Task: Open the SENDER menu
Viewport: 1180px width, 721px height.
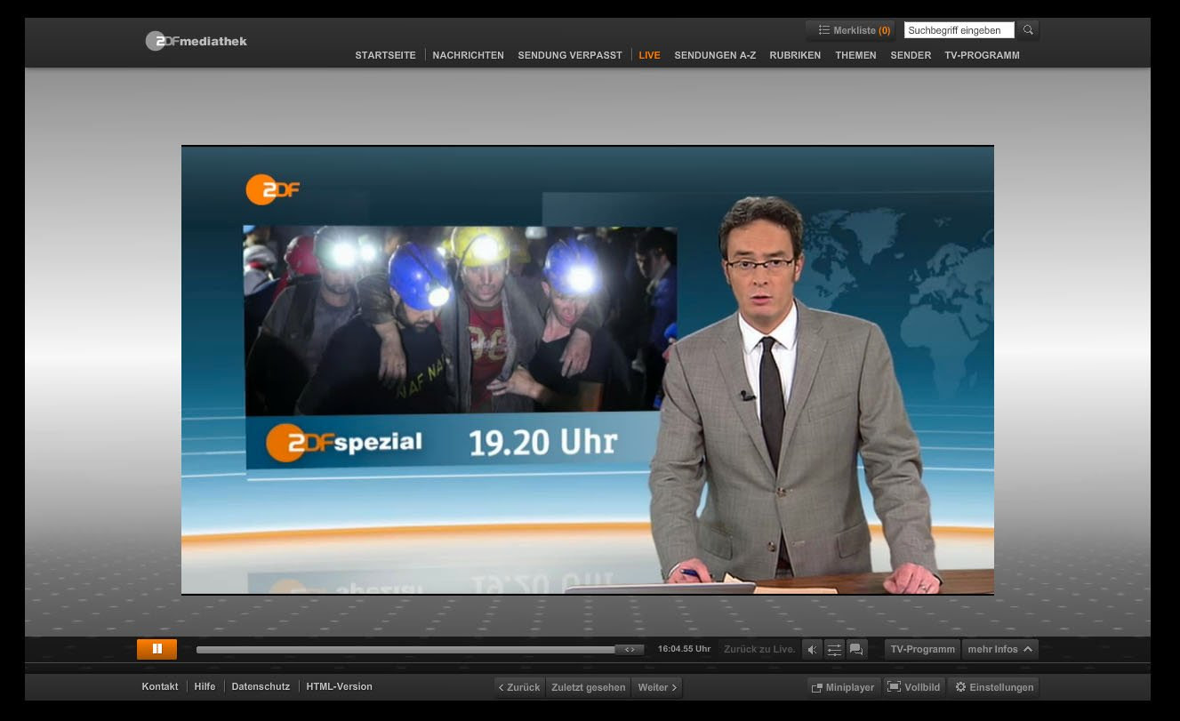Action: tap(911, 55)
